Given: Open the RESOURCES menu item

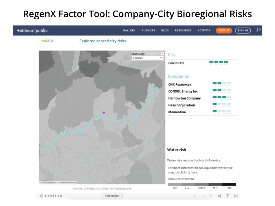Looking at the screenshot, I should click(x=183, y=30).
